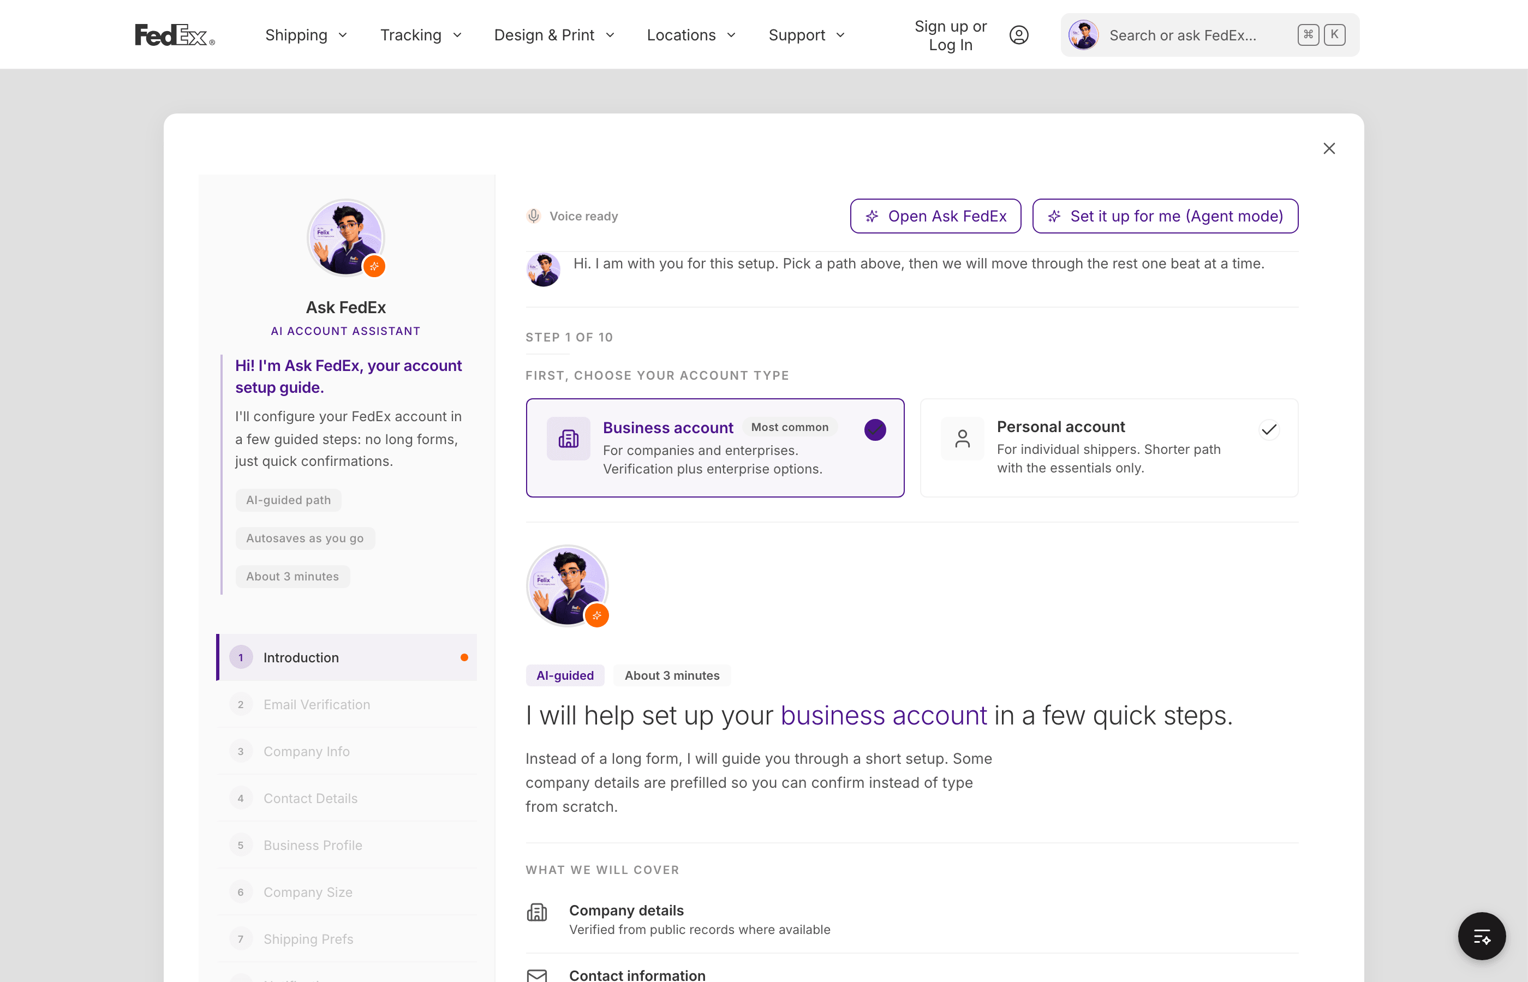This screenshot has height=982, width=1528.
Task: Click the Most common badge
Action: 790,427
